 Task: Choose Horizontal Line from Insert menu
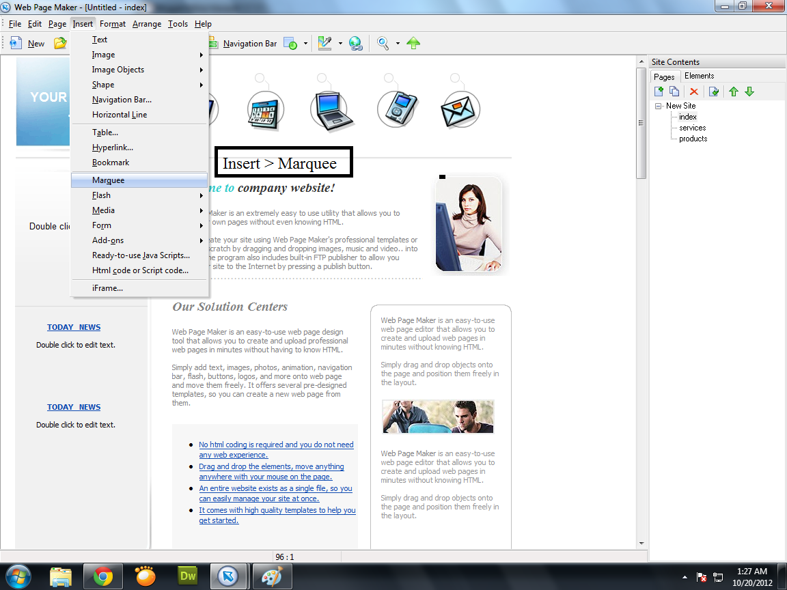[x=139, y=115]
